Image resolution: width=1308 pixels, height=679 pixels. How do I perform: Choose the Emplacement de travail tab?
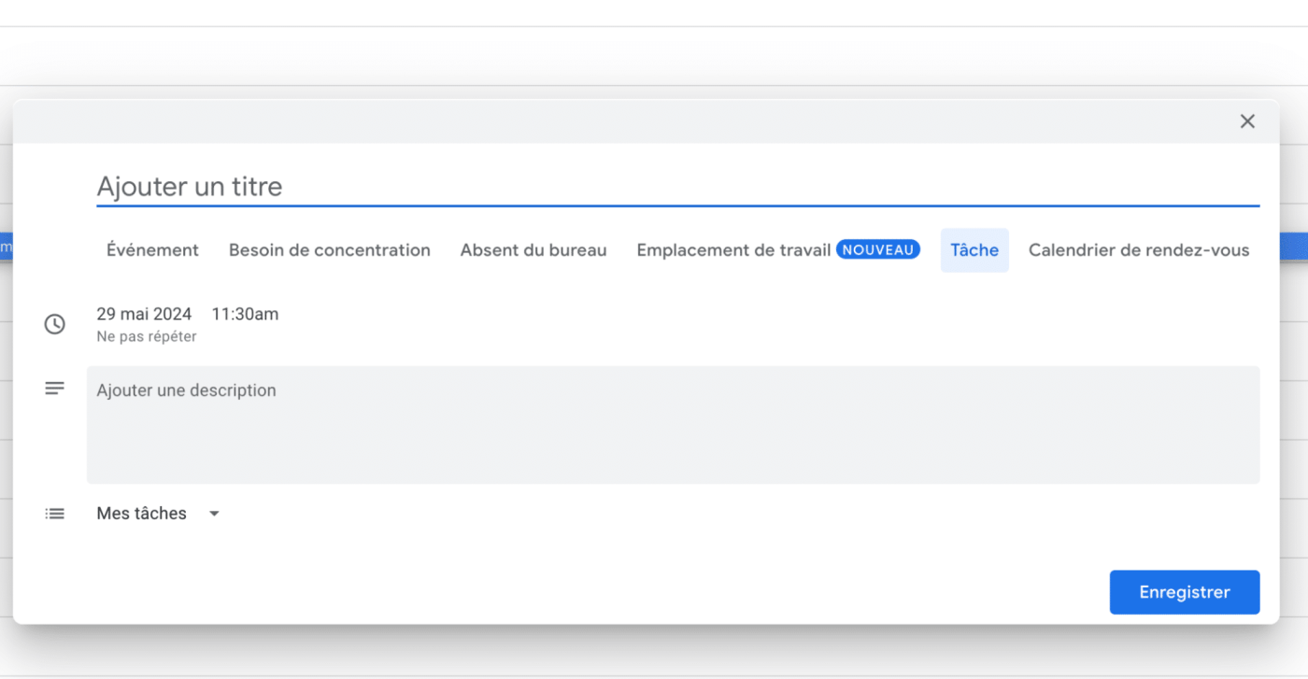733,250
